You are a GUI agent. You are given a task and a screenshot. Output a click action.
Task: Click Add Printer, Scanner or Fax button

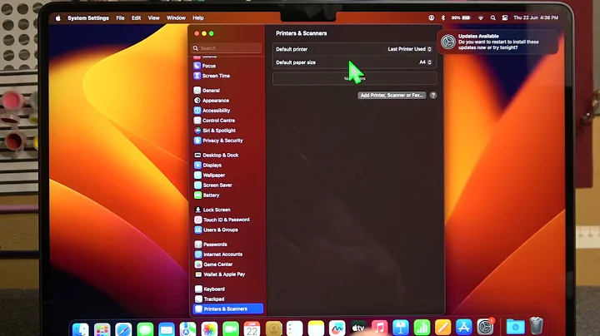point(392,95)
